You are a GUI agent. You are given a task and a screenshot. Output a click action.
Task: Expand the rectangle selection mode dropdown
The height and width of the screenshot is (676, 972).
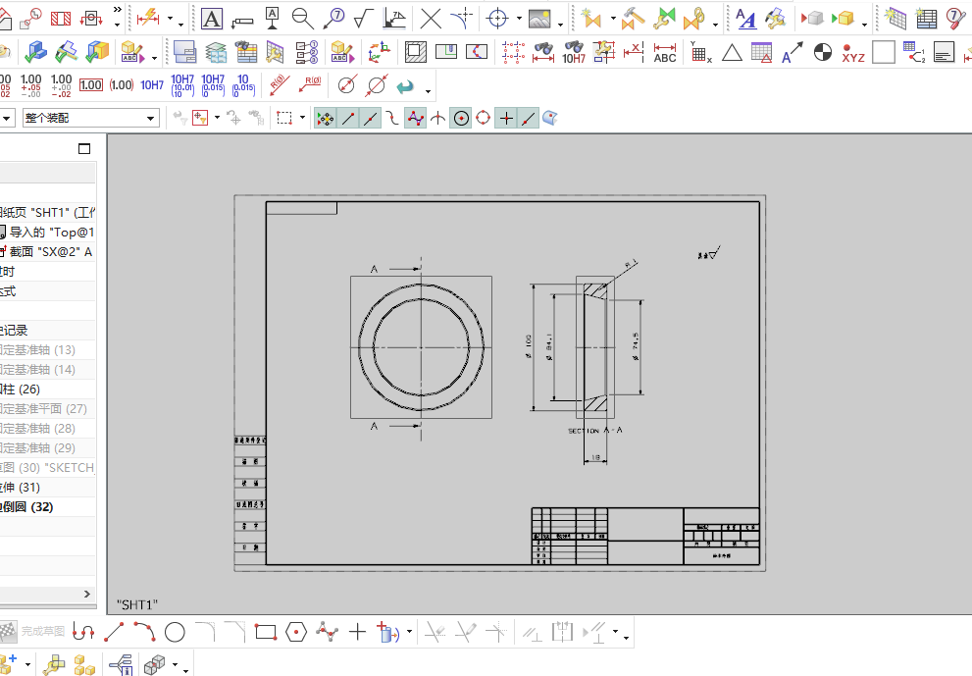[302, 117]
